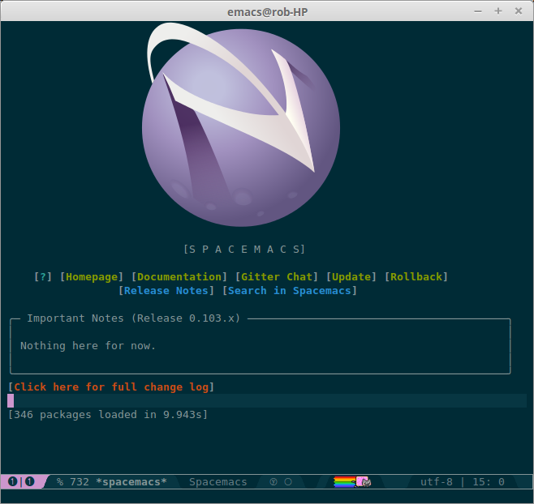Join the Gitter Chat

coord(277,276)
